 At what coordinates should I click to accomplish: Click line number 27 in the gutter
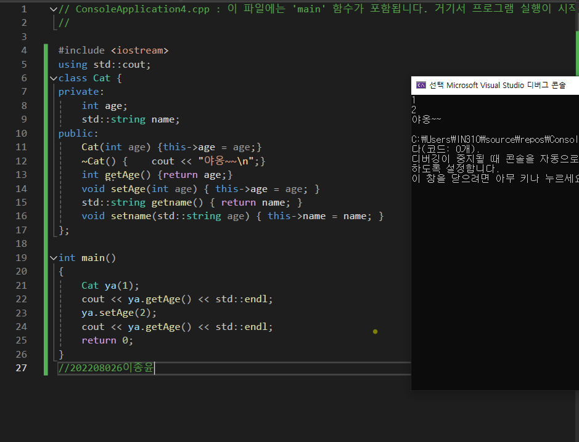pos(21,368)
